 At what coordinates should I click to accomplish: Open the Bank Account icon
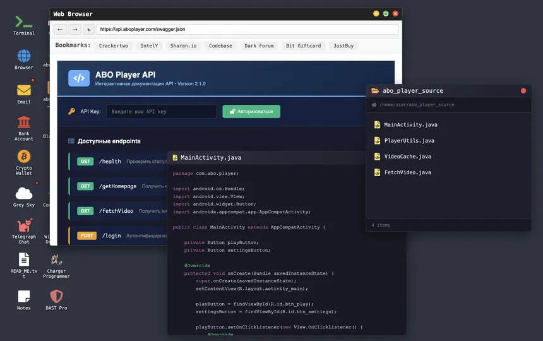[x=23, y=128]
